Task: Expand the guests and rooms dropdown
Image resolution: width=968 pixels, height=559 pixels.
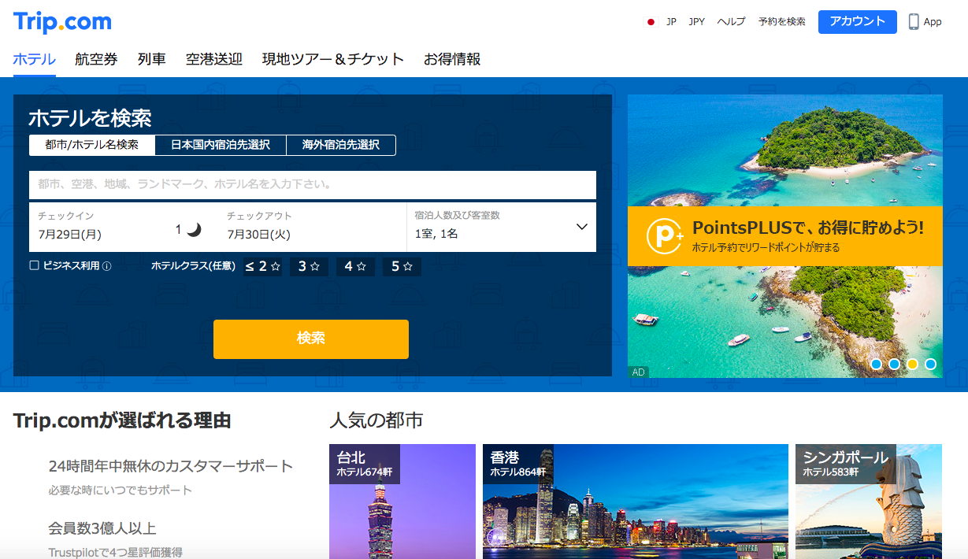Action: pyautogui.click(x=582, y=227)
